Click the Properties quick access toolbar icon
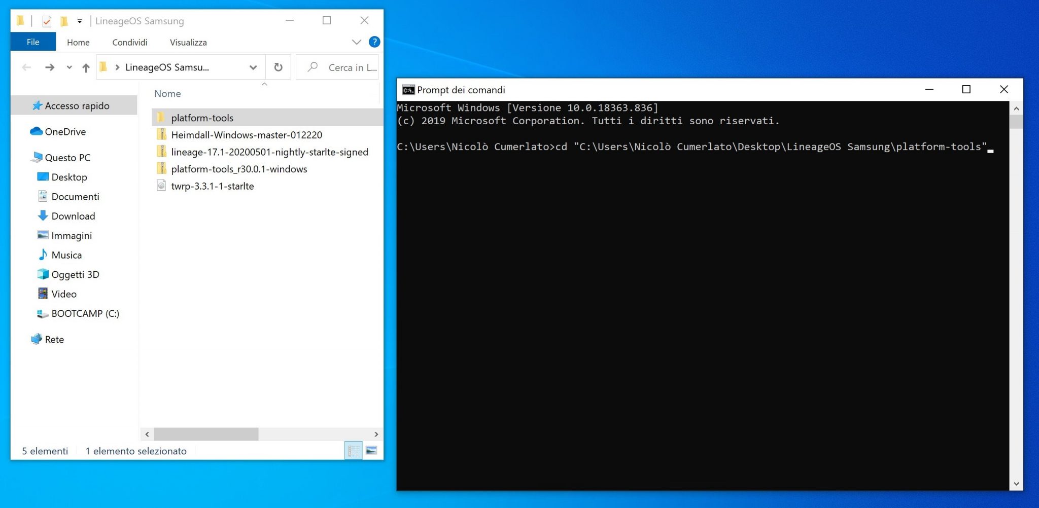1039x508 pixels. (47, 21)
